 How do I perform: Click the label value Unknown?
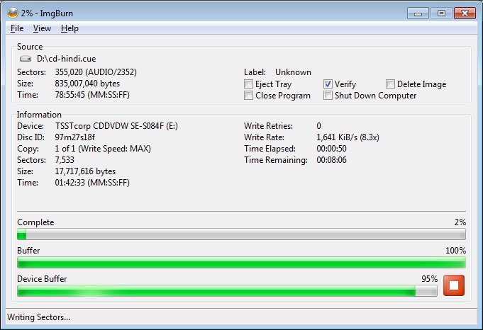[293, 72]
